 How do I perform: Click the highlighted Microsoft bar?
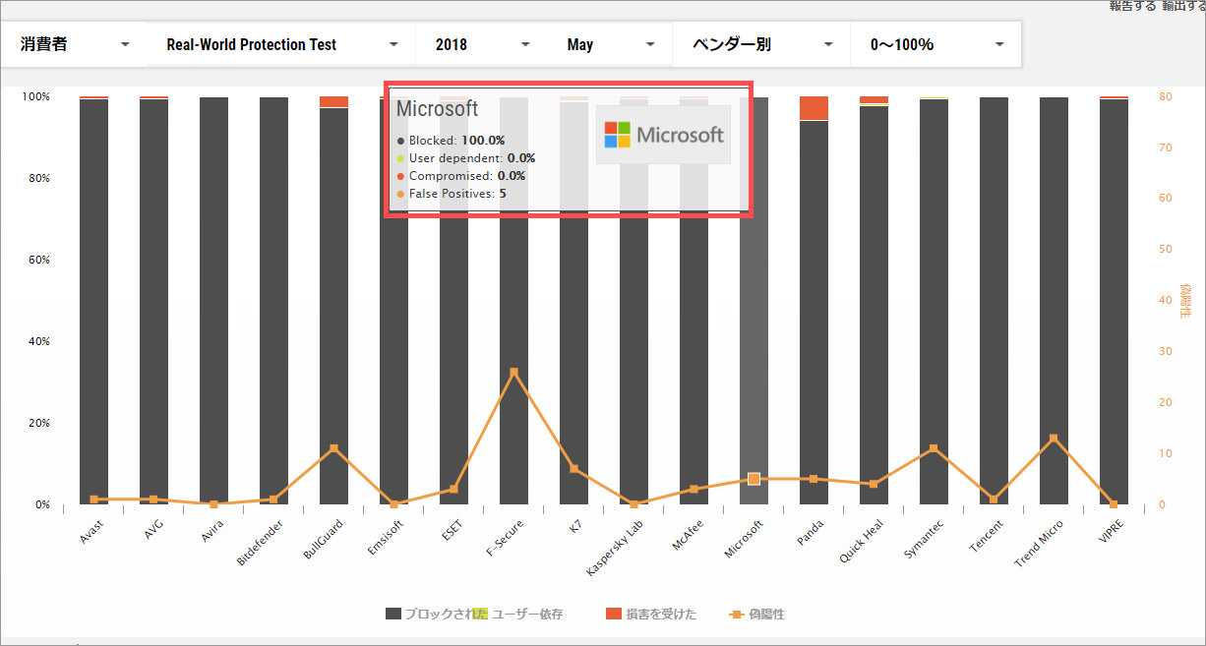click(x=754, y=301)
